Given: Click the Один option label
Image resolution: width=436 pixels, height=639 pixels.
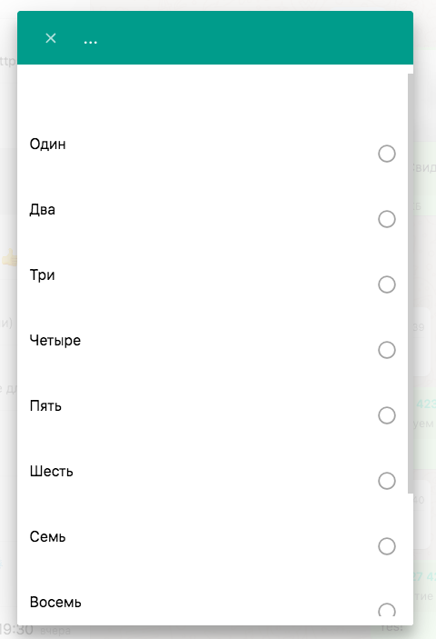Looking at the screenshot, I should 47,144.
